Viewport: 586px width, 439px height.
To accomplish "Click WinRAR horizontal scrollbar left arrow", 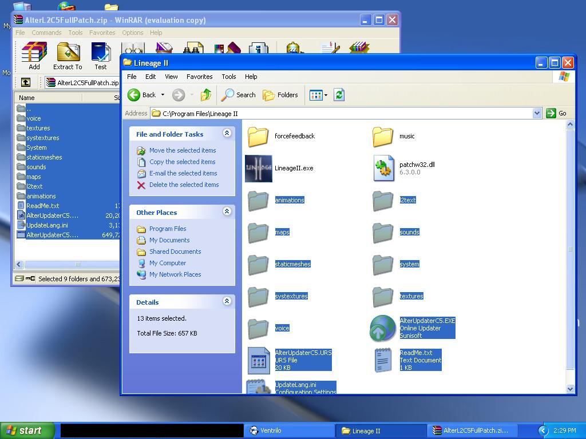I will click(x=19, y=265).
